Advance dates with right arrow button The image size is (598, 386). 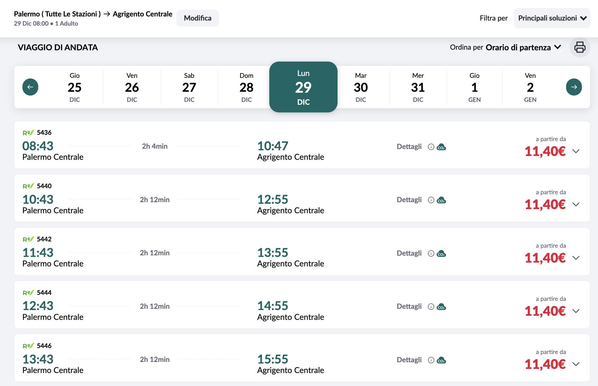click(574, 87)
